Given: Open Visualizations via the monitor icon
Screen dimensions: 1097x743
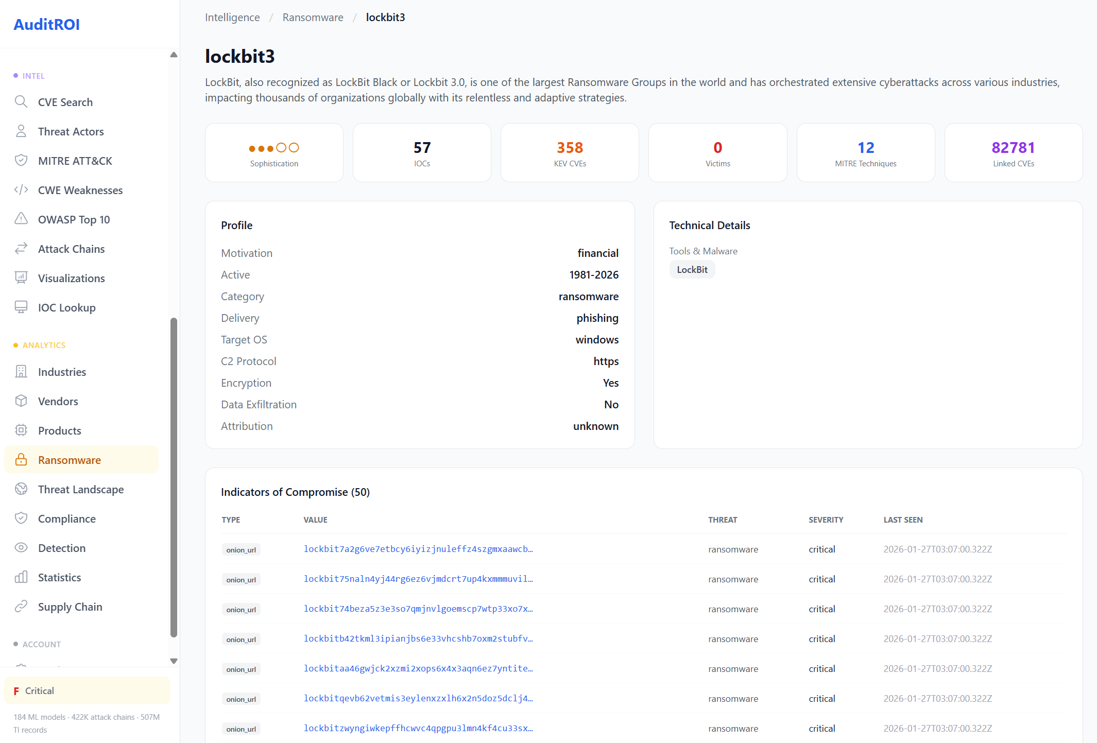Looking at the screenshot, I should click(x=21, y=278).
